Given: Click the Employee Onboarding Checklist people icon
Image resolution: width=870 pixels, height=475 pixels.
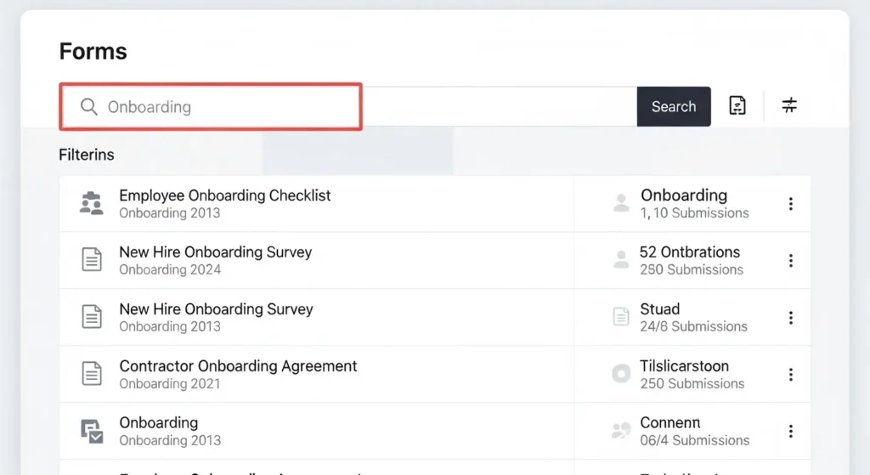Looking at the screenshot, I should click(91, 203).
